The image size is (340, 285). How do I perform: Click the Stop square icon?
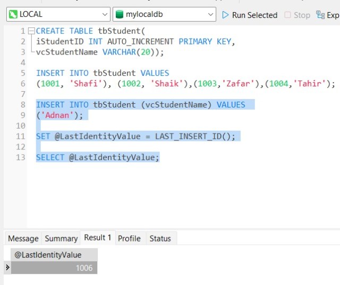(287, 15)
